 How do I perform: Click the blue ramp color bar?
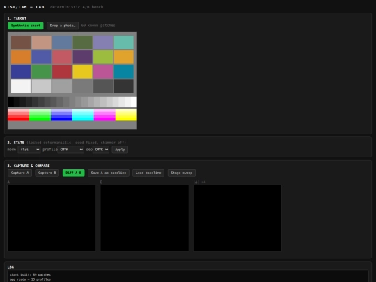tap(62, 115)
